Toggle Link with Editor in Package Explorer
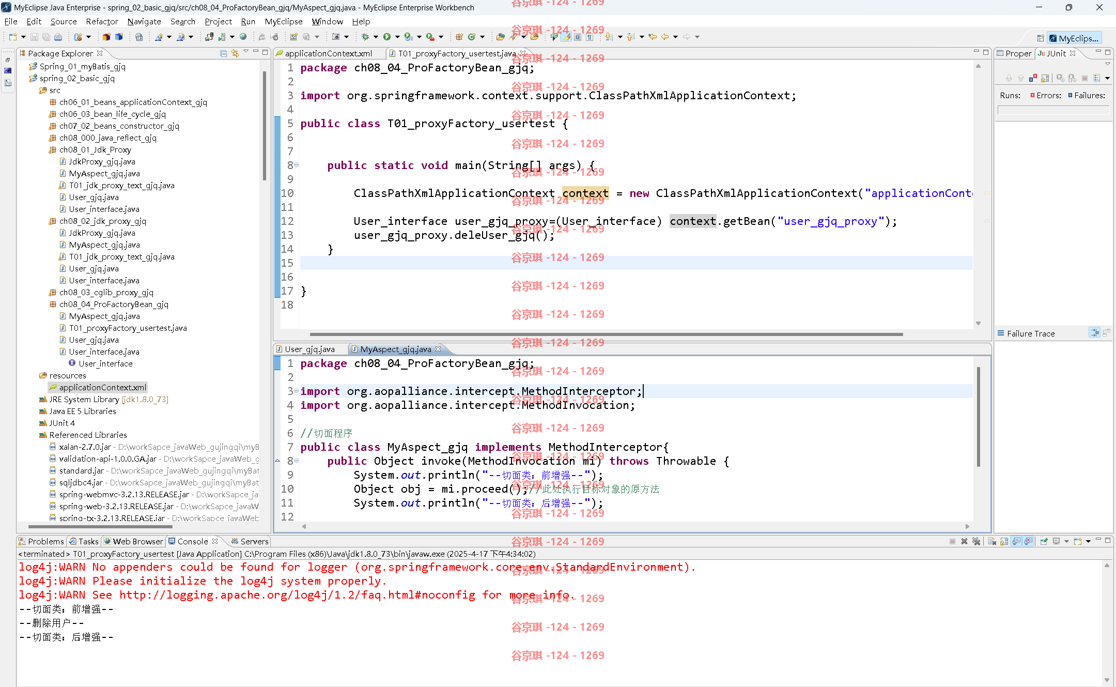The image size is (1116, 687). point(235,53)
